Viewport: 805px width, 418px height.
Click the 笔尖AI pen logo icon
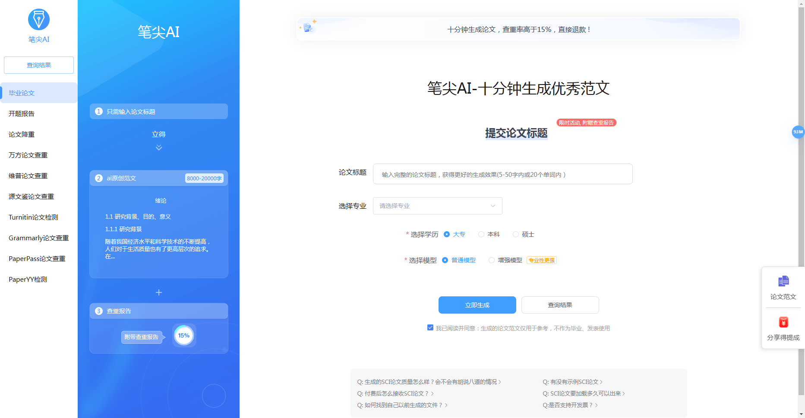[x=39, y=19]
